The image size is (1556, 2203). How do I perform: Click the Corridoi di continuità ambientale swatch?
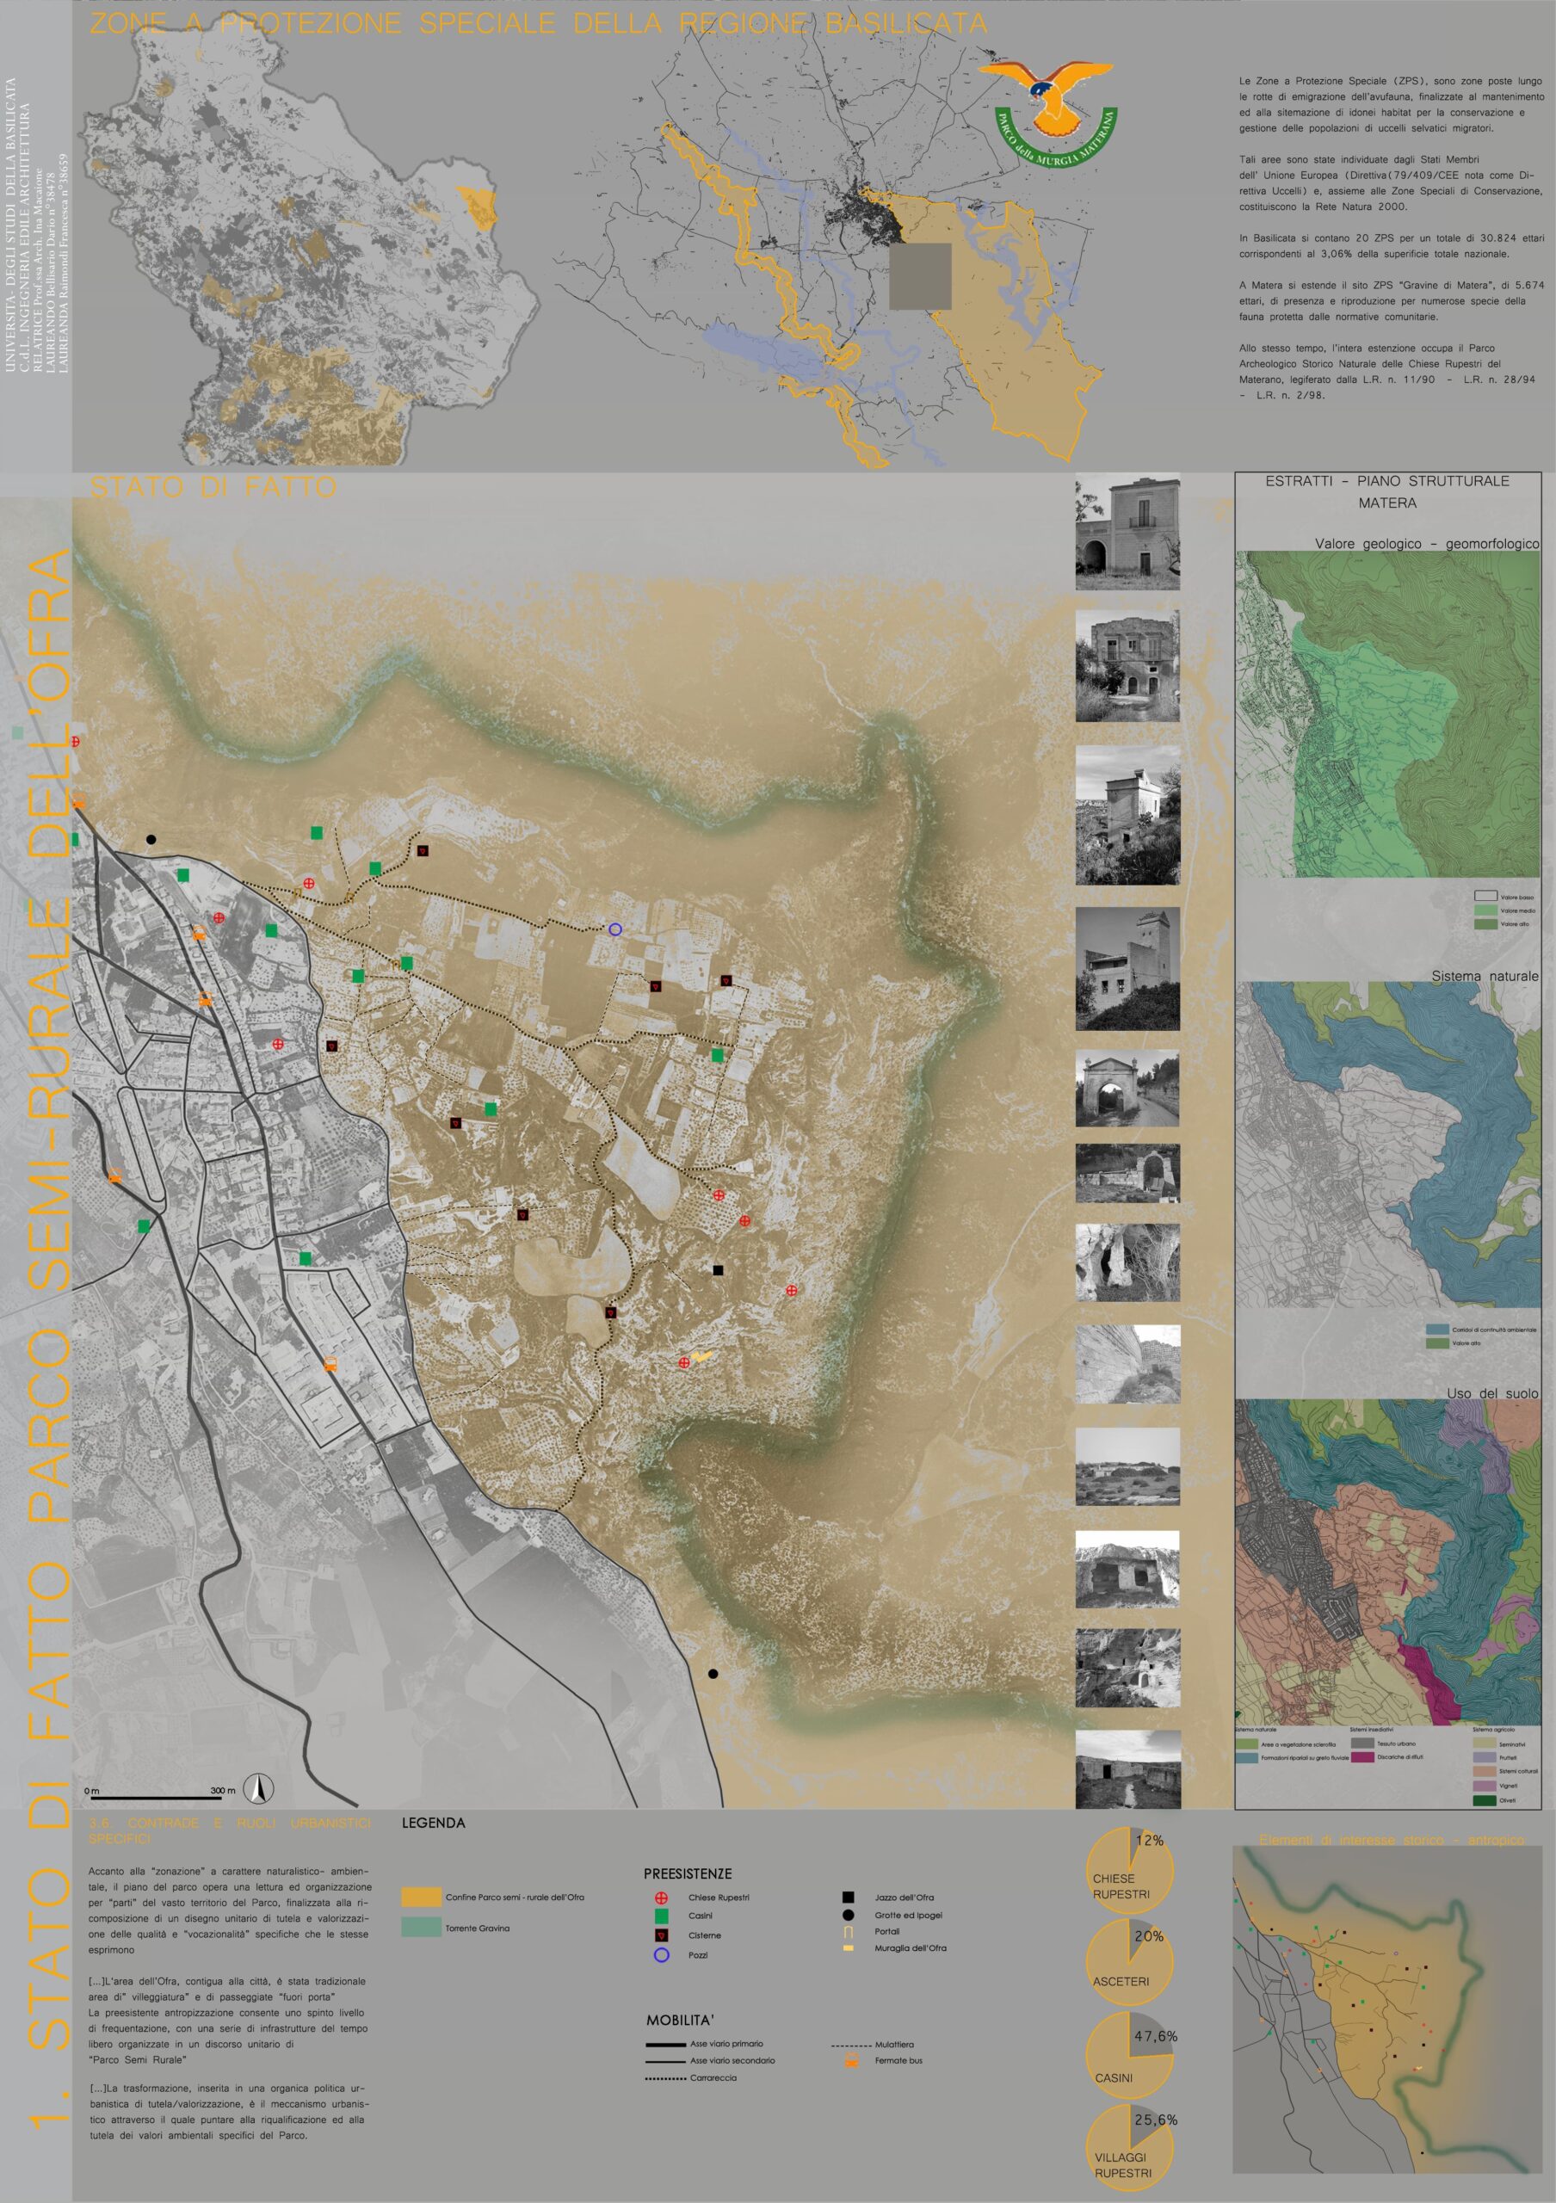[x=1437, y=1330]
